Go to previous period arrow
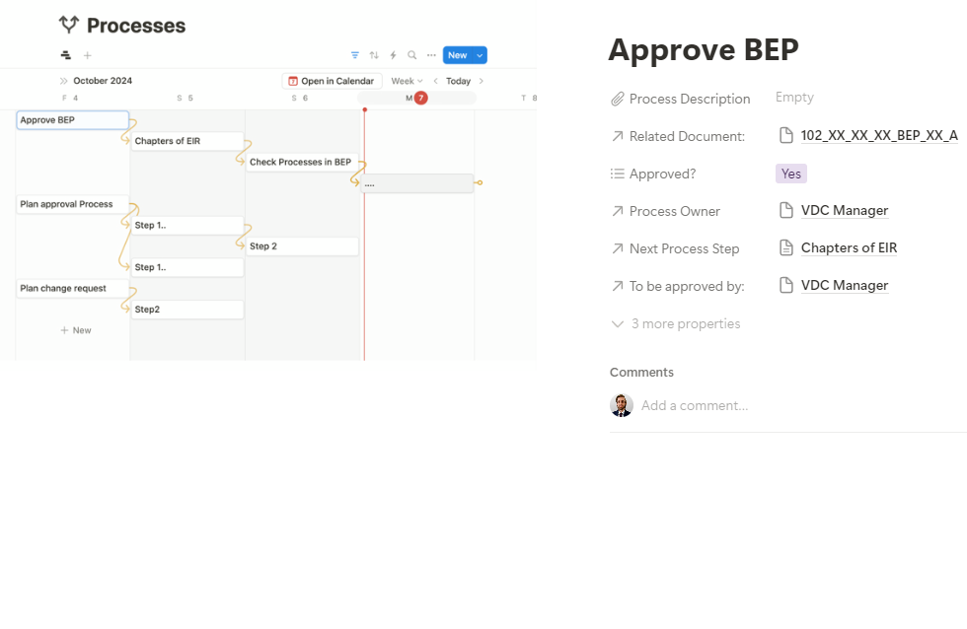 pyautogui.click(x=436, y=81)
